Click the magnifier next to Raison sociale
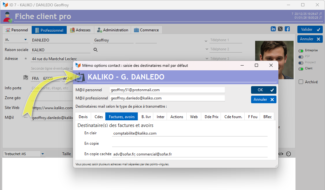Viewport: 325px width, 190px height. 95,50
